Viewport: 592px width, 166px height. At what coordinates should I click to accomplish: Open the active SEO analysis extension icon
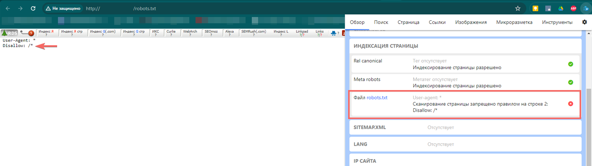pos(586,8)
